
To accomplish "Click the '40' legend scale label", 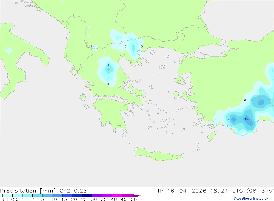I will point(114,199).
